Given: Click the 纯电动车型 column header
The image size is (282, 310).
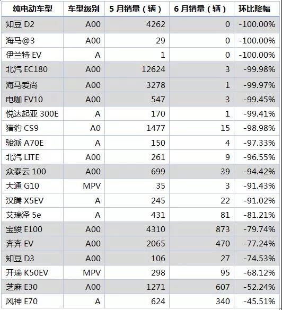Looking at the screenshot, I should click(32, 8).
